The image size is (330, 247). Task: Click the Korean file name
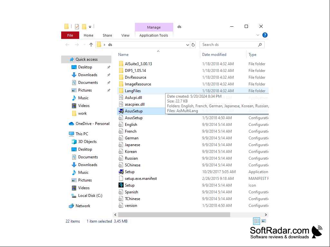131,152
